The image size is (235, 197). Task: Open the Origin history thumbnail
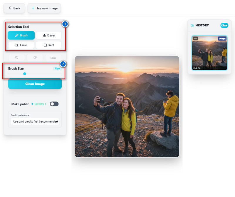click(209, 53)
